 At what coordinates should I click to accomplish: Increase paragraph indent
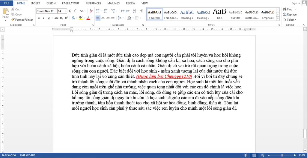(128, 11)
